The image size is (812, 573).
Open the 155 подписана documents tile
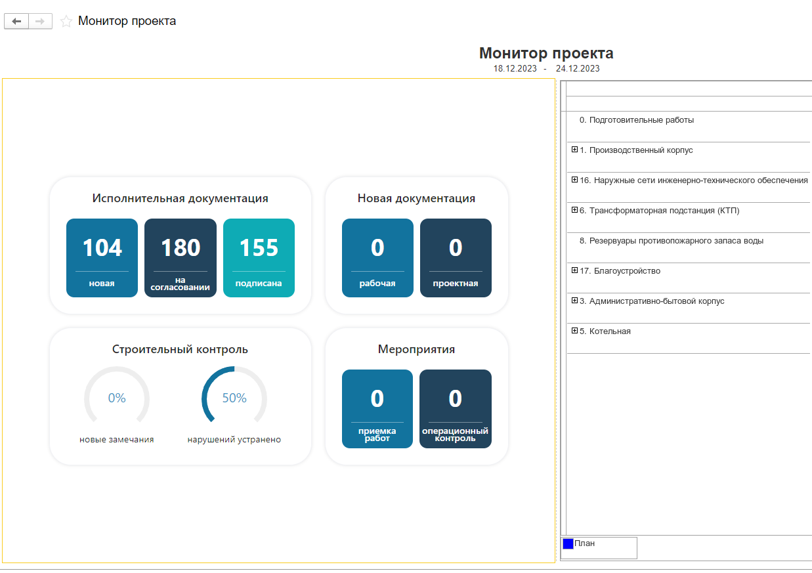pos(259,258)
